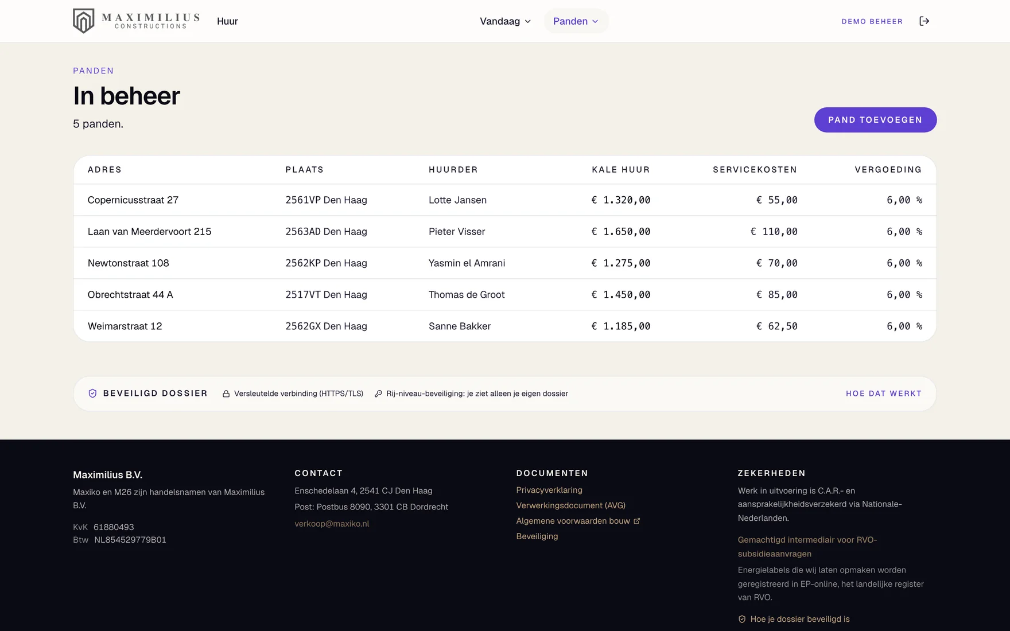Click tenant name Lotte Jansen

(x=457, y=200)
